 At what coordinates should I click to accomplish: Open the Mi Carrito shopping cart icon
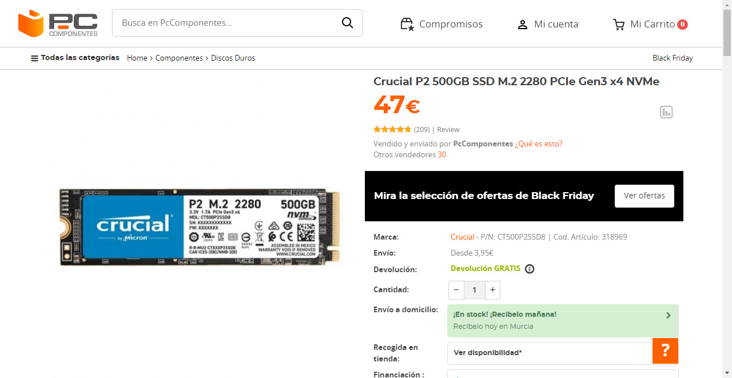point(619,24)
